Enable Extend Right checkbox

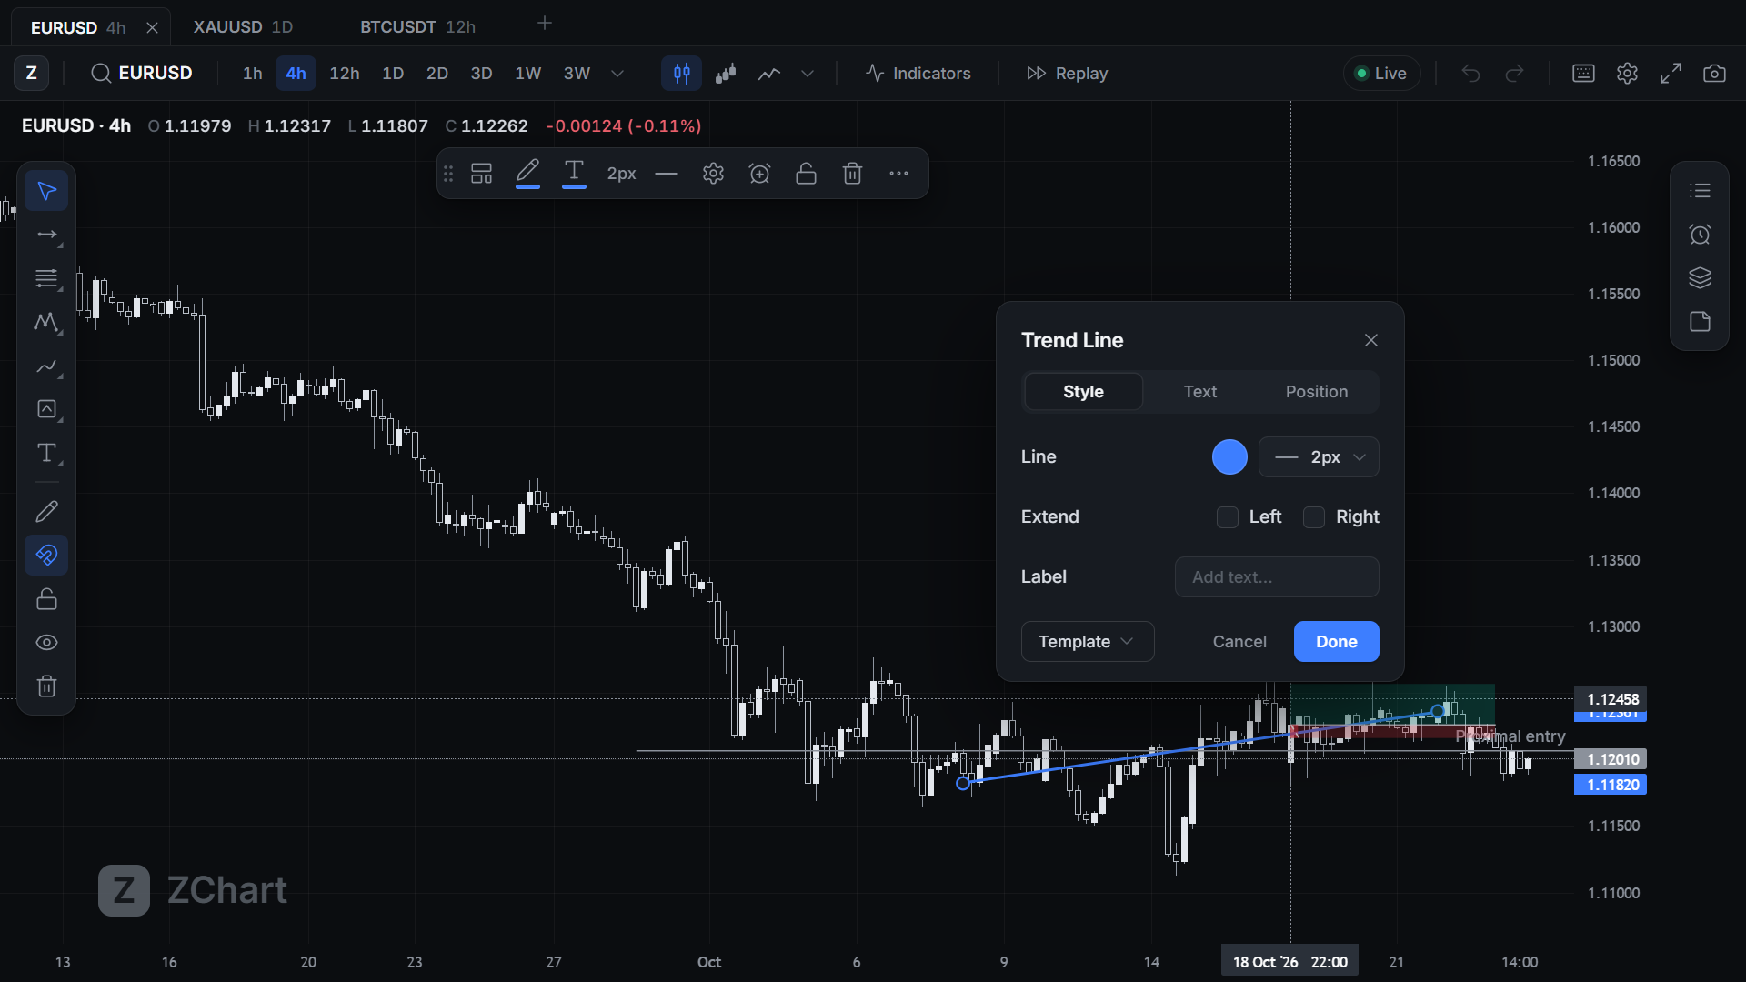(1314, 517)
